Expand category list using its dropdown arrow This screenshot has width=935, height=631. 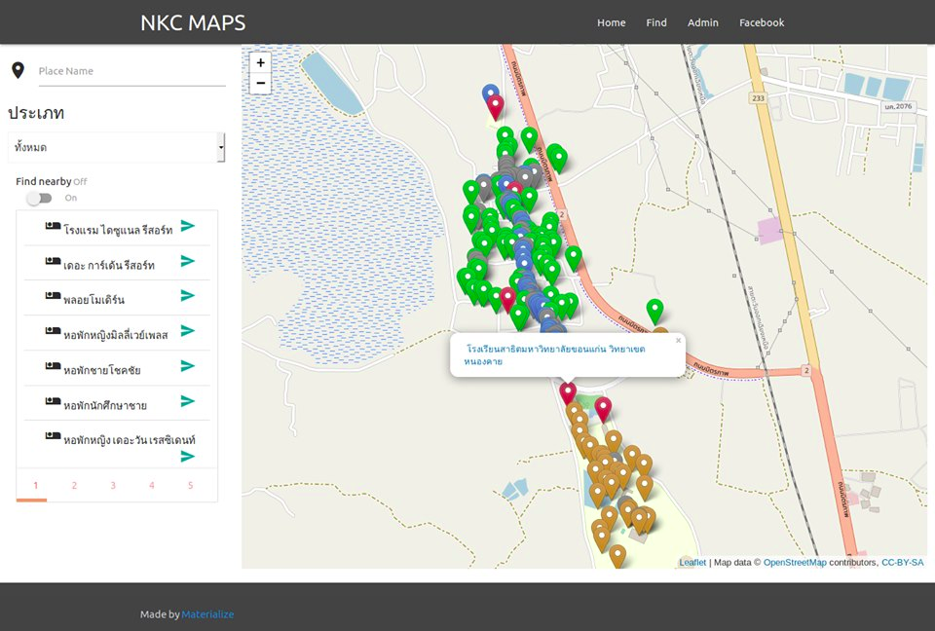[x=221, y=147]
